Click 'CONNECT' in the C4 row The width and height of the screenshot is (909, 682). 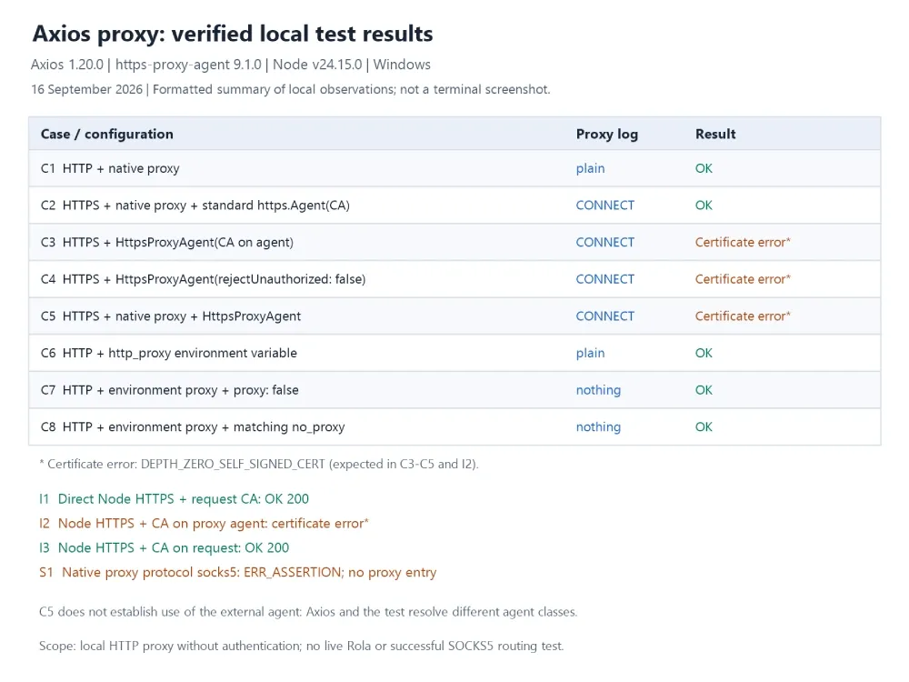tap(605, 279)
